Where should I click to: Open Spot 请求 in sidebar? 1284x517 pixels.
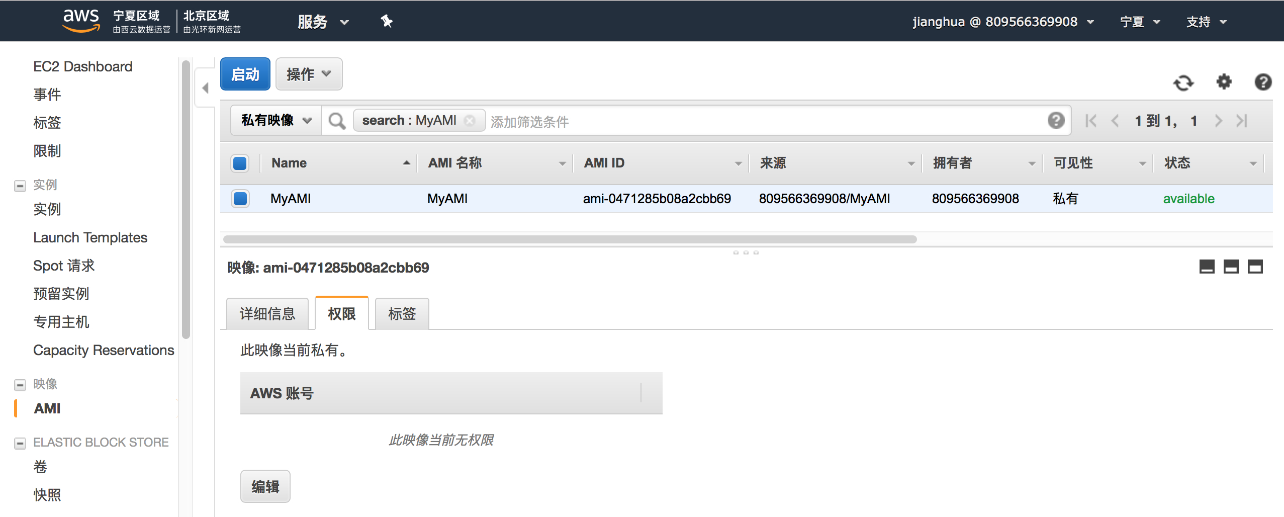coord(64,266)
